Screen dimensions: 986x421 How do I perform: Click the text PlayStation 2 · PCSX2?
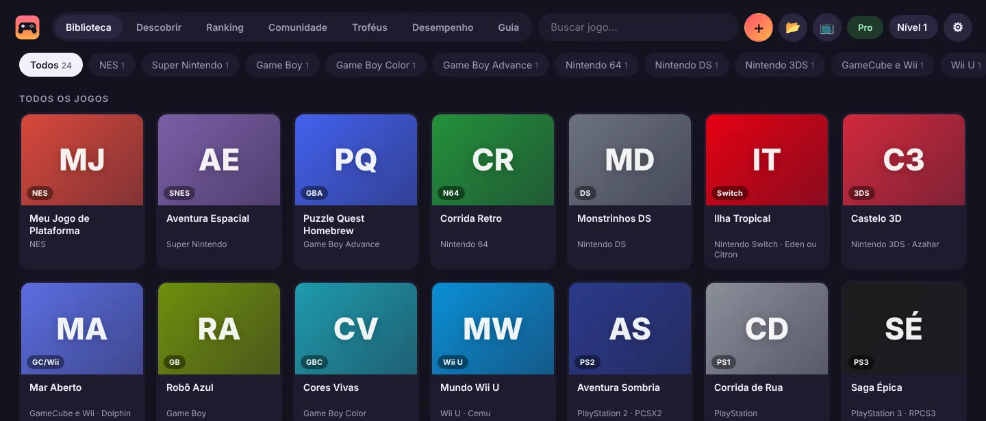click(x=620, y=413)
